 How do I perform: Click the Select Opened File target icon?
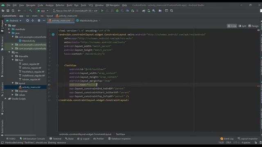click(x=27, y=20)
